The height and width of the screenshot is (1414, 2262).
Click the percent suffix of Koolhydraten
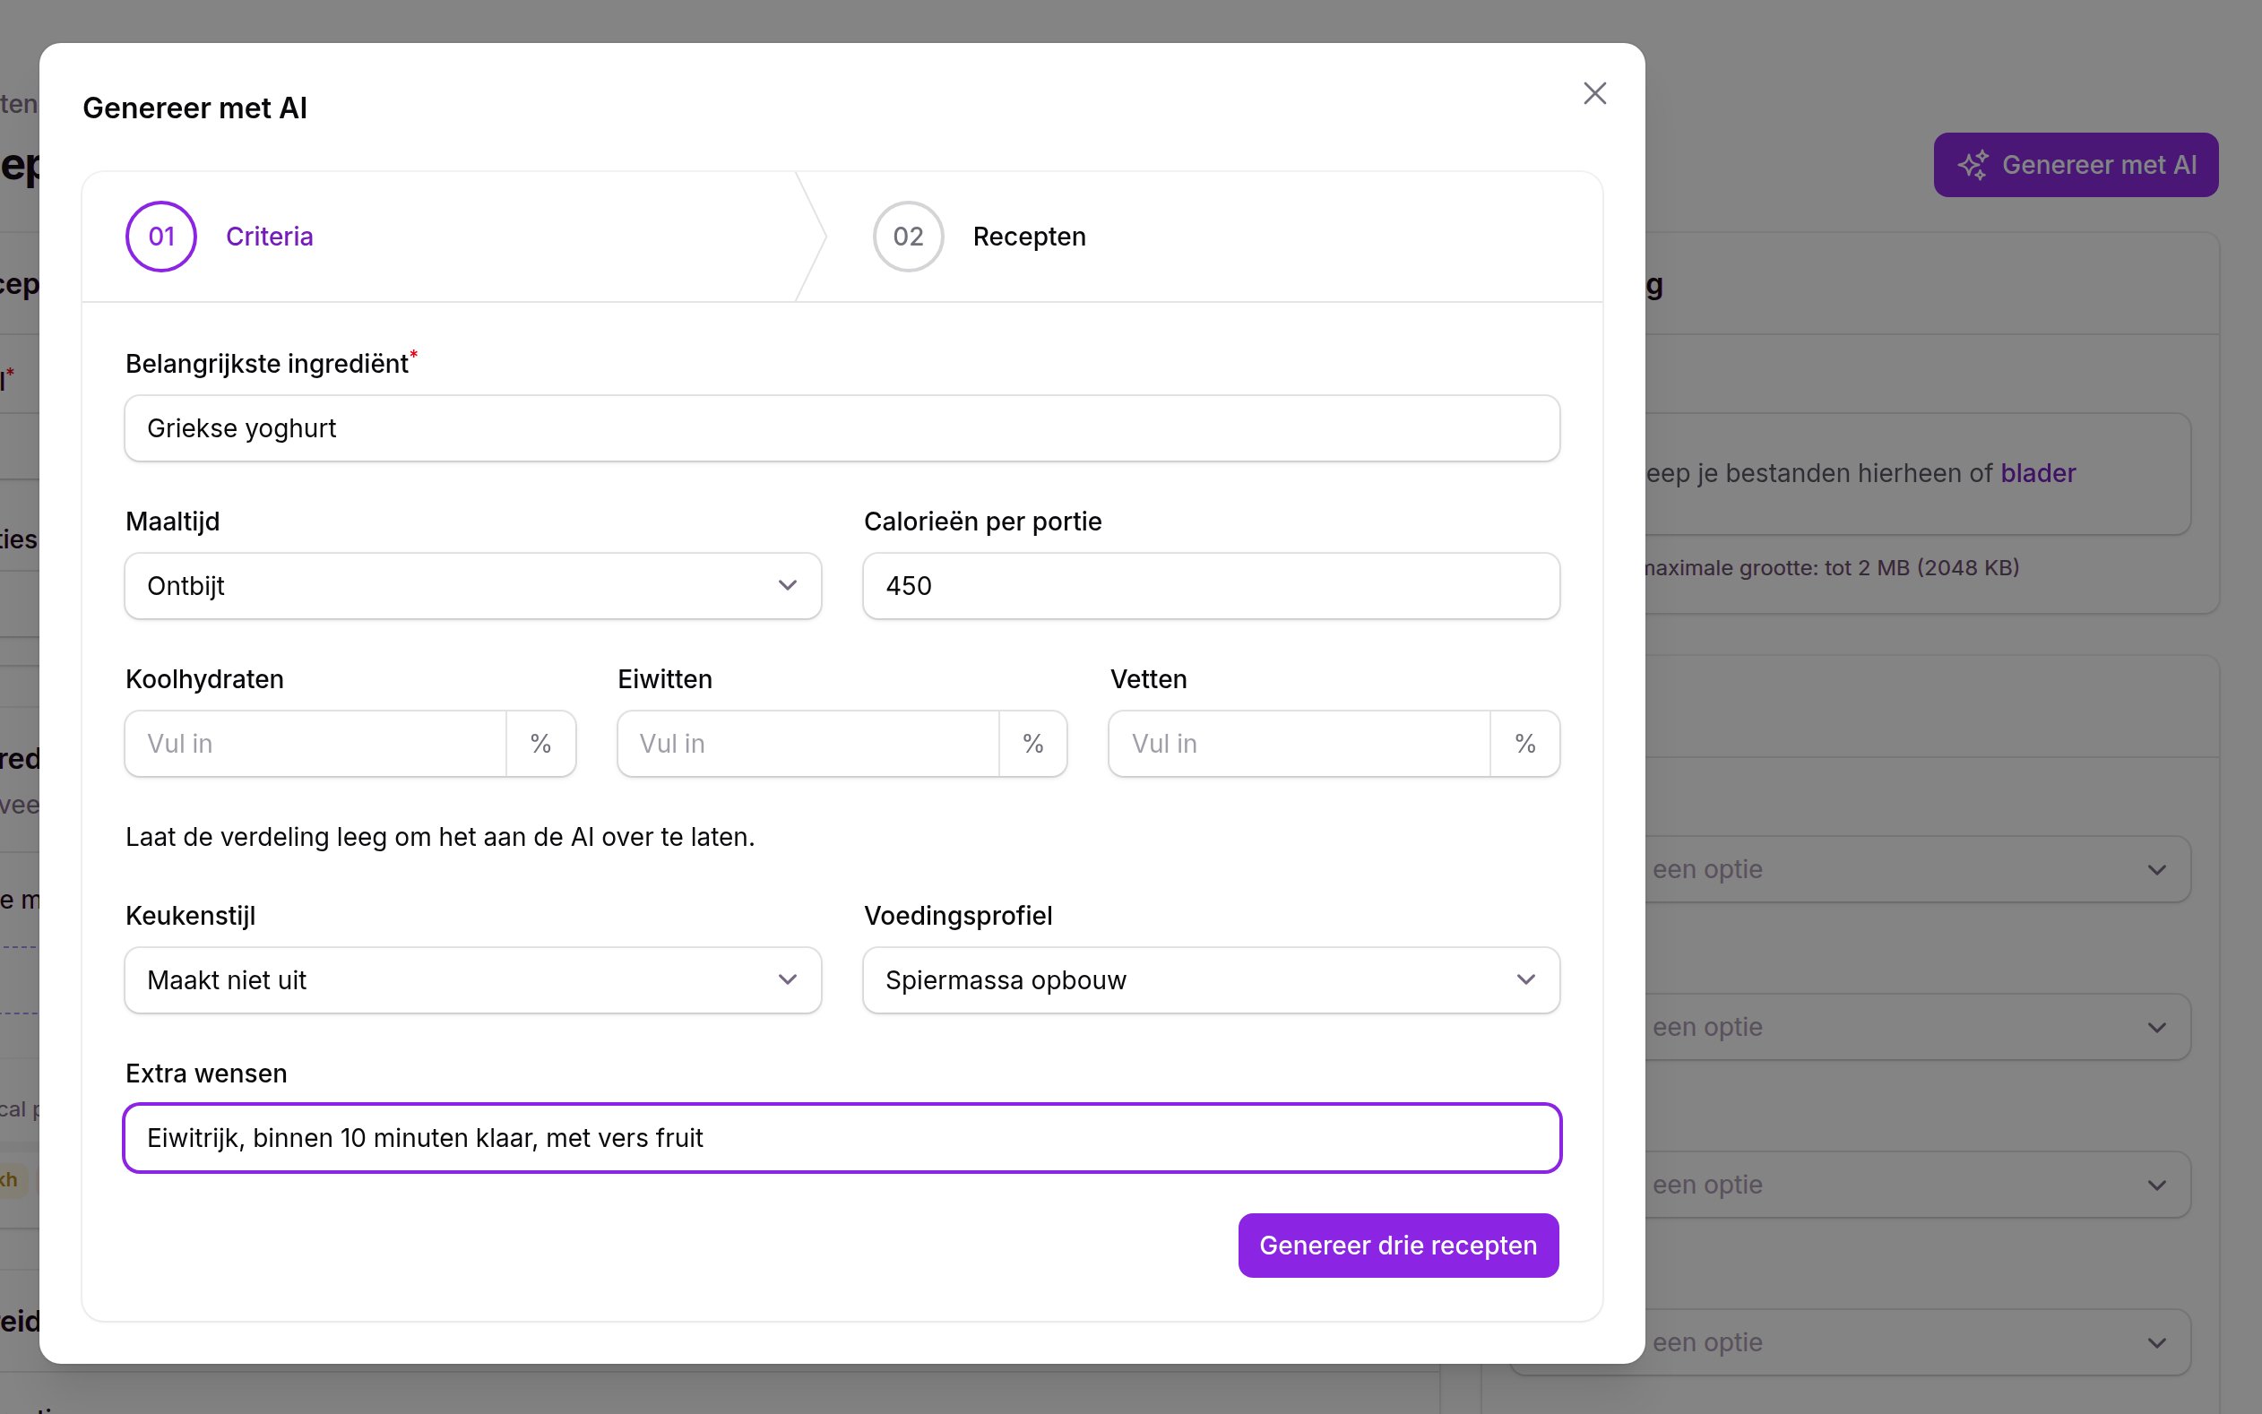click(x=540, y=744)
